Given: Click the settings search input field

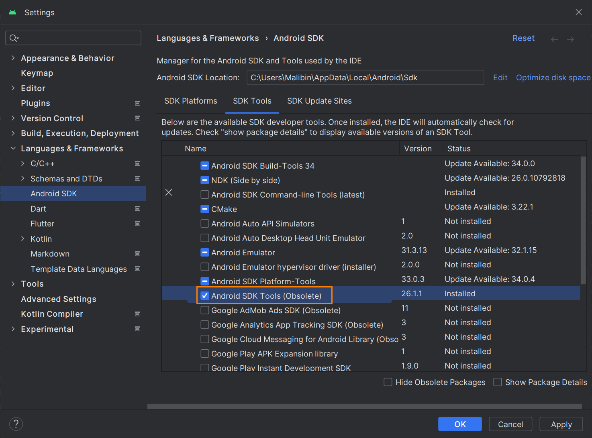Looking at the screenshot, I should 73,38.
